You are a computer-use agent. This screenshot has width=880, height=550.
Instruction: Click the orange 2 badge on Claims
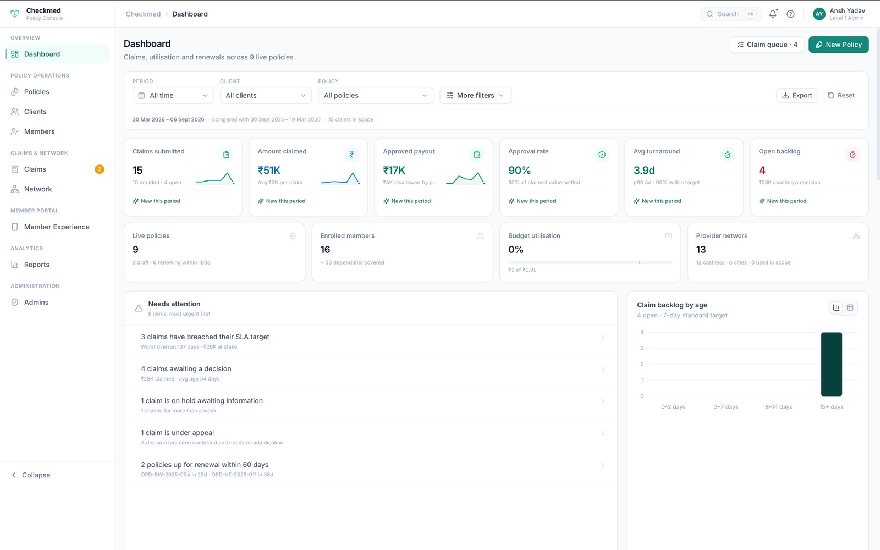(100, 169)
